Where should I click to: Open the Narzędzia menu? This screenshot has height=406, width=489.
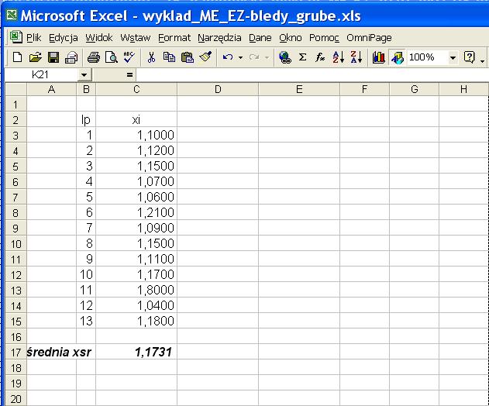(x=219, y=38)
